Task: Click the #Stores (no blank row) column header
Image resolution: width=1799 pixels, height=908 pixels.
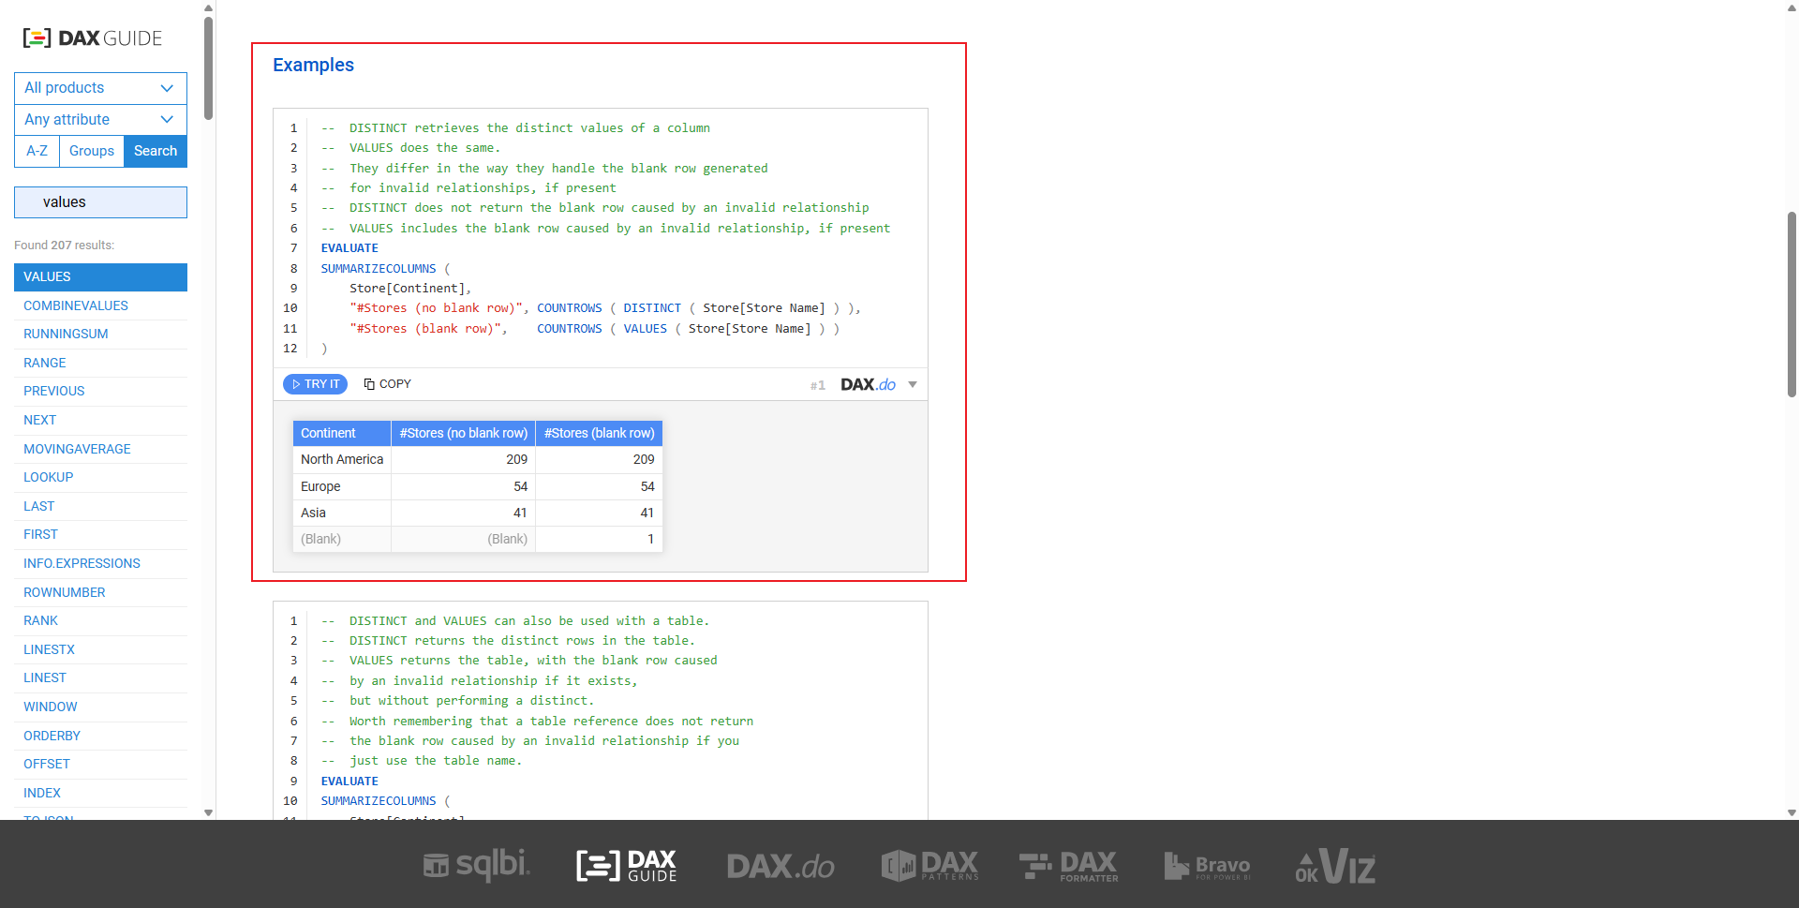Action: pyautogui.click(x=463, y=433)
